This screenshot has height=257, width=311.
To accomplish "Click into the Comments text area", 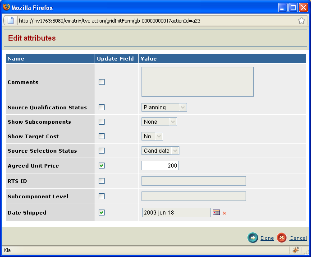I will pyautogui.click(x=197, y=82).
